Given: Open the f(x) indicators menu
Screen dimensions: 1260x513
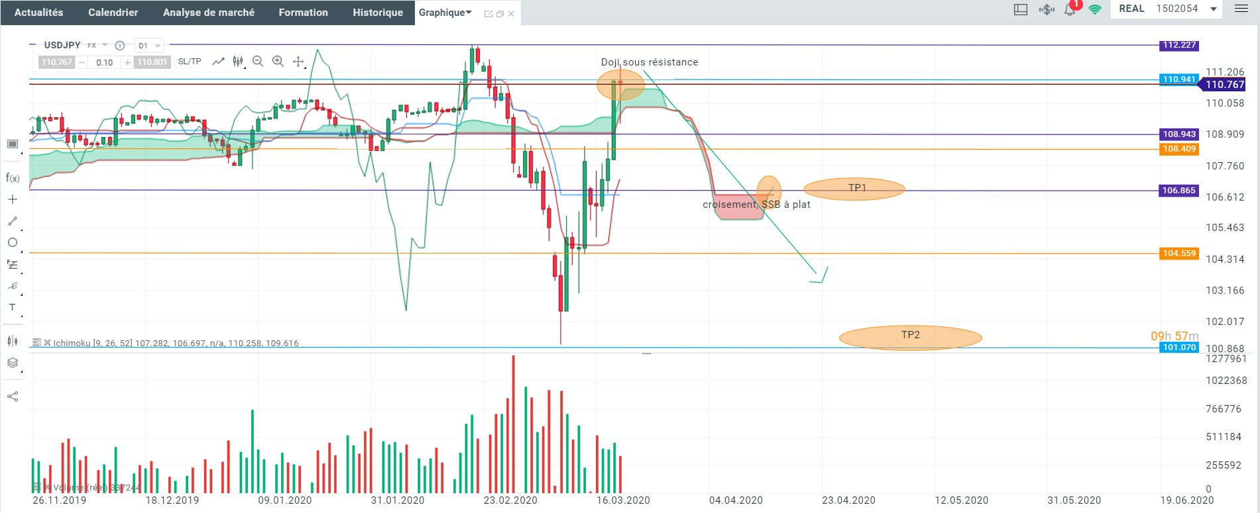Looking at the screenshot, I should pyautogui.click(x=13, y=177).
